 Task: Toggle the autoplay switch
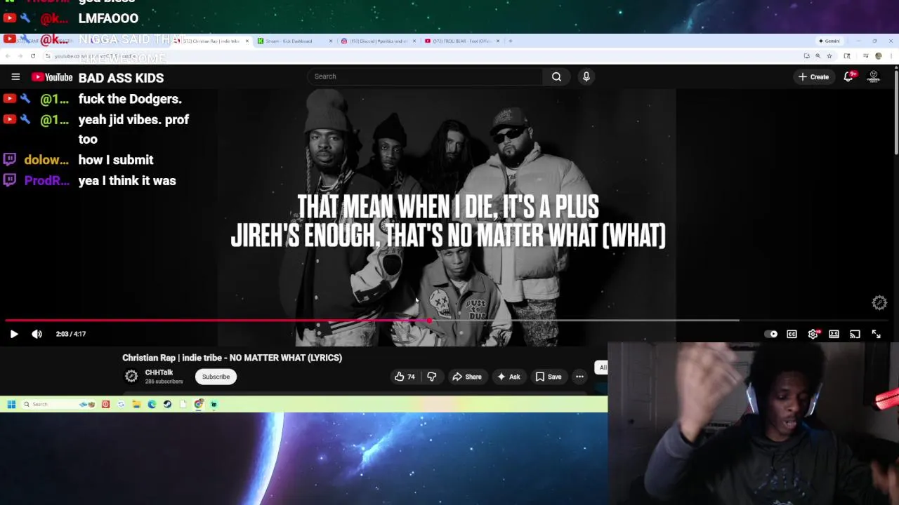pos(771,334)
